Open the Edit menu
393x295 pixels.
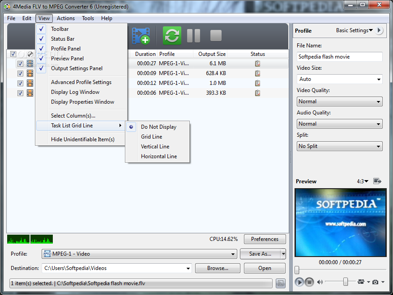coord(27,18)
